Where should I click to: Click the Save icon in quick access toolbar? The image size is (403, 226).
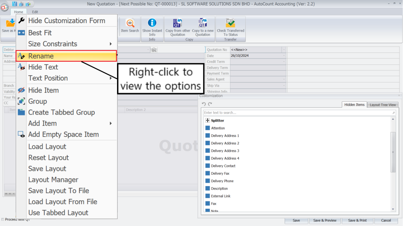point(14,4)
